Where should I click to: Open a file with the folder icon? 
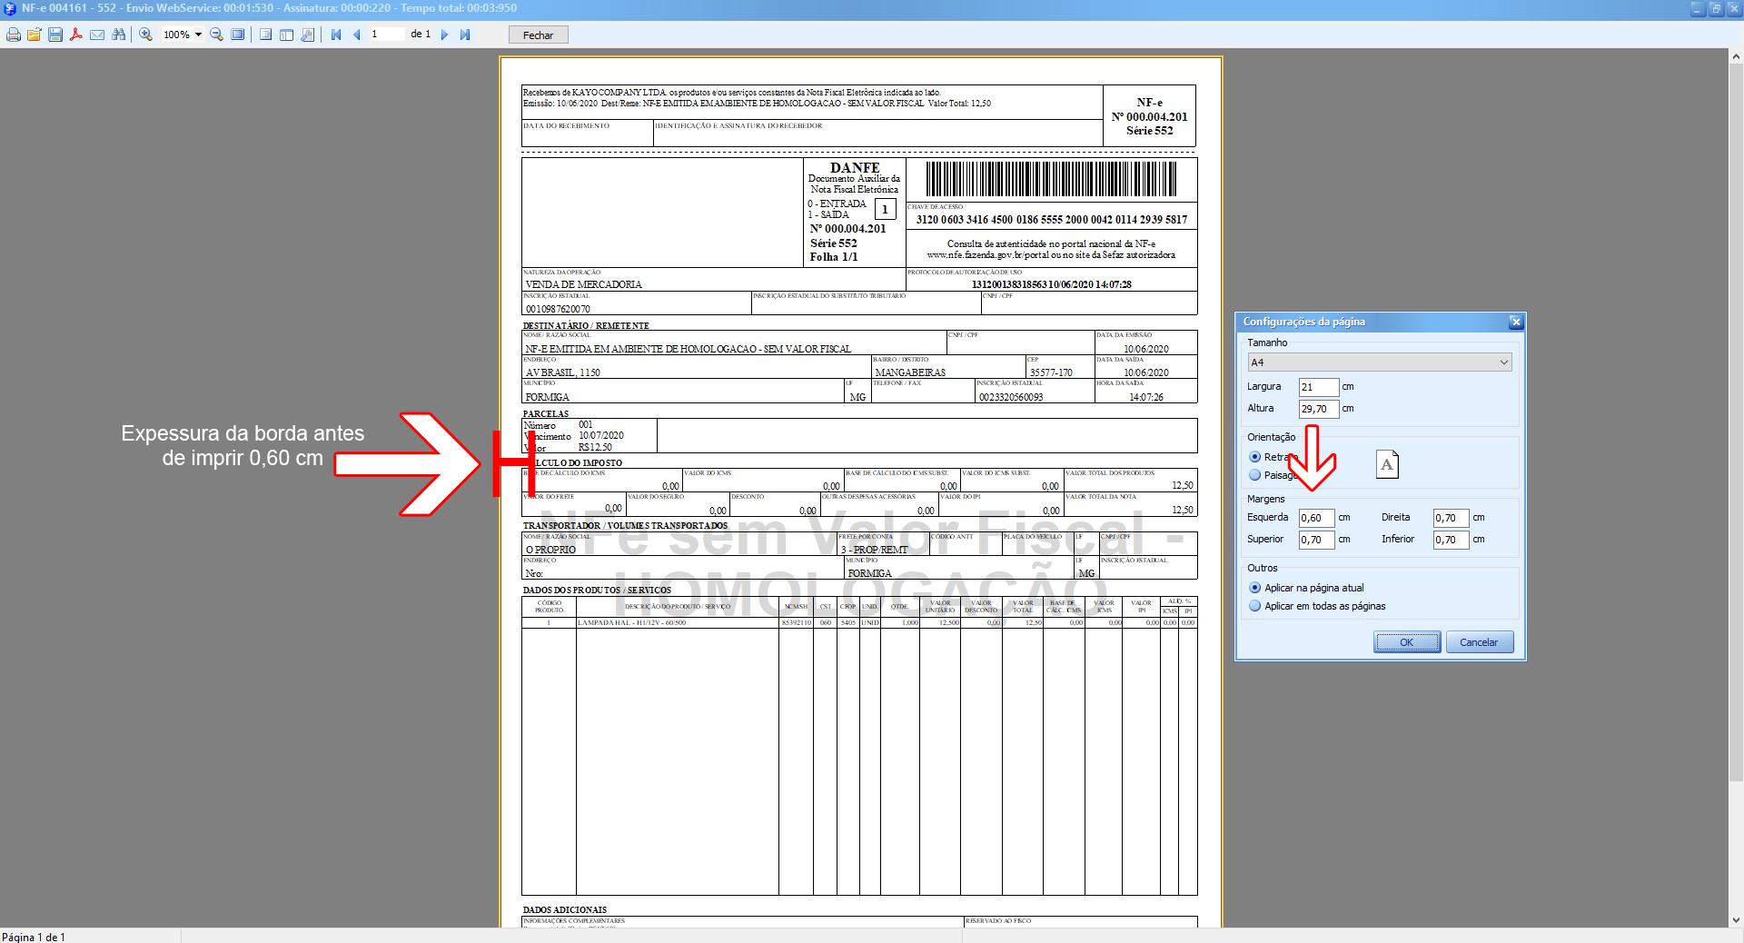(35, 35)
